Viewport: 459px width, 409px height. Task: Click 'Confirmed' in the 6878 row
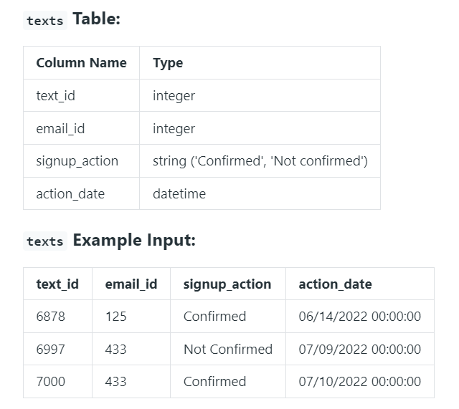click(x=228, y=317)
